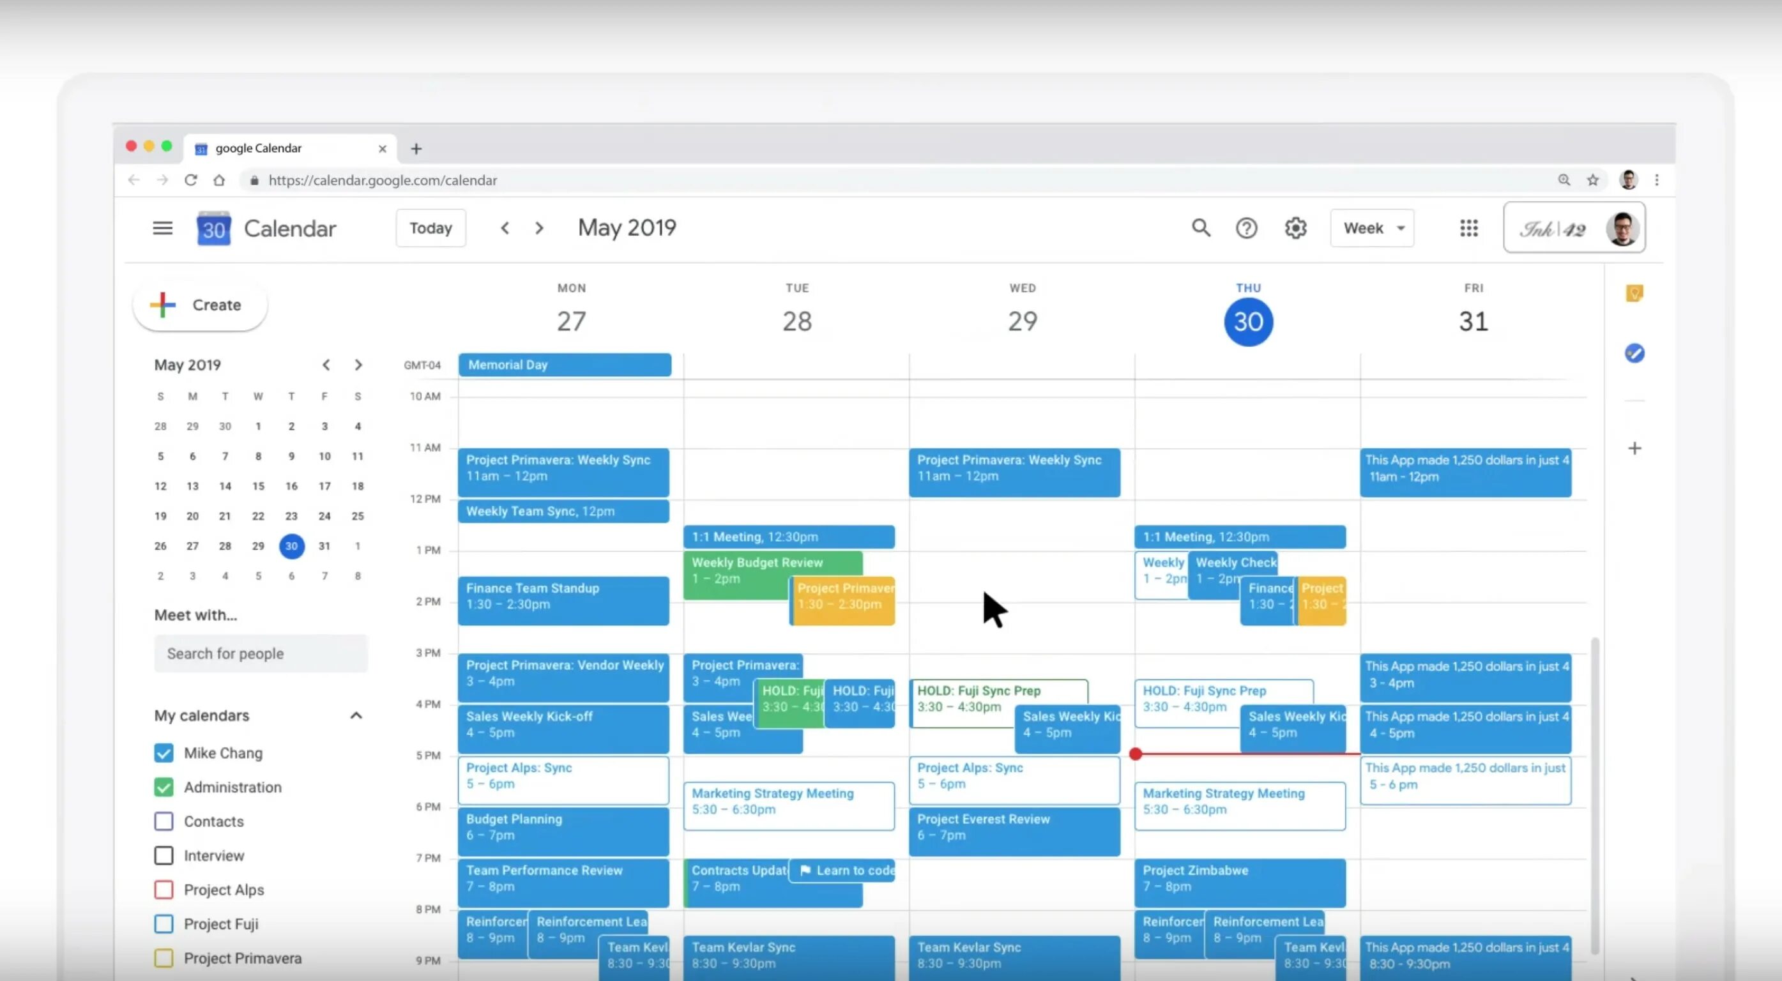Navigate to next week using forward arrow
The height and width of the screenshot is (981, 1782).
click(540, 227)
